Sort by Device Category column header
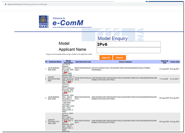The image size is (185, 133). click(125, 62)
